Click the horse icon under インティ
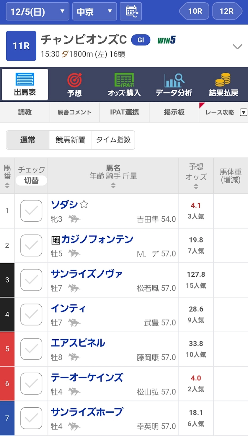 tap(74, 323)
